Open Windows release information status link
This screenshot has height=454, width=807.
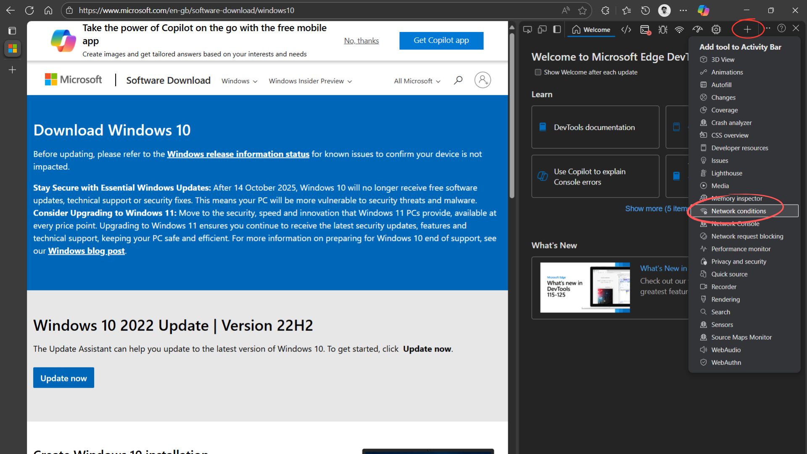(x=238, y=154)
